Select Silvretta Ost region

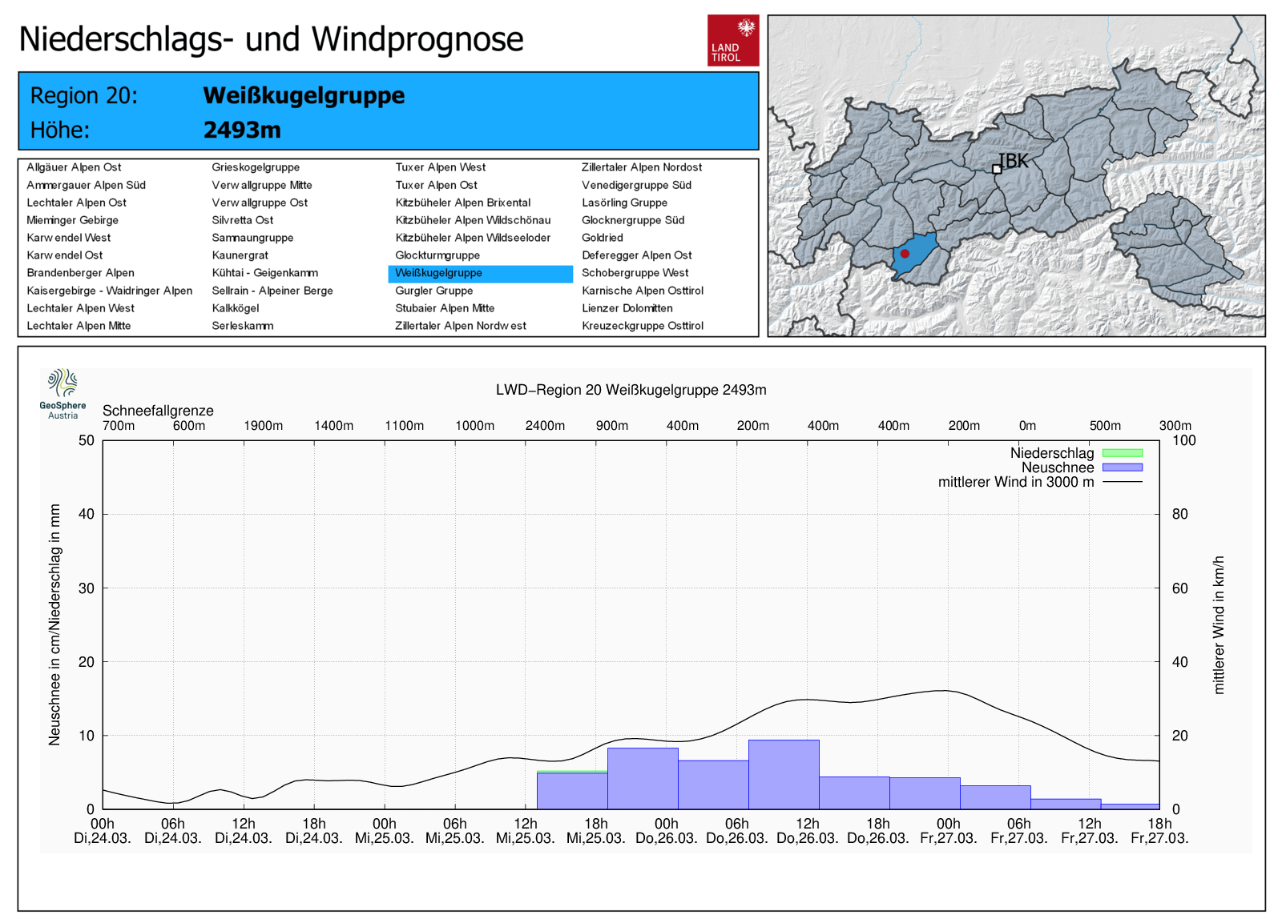point(243,220)
